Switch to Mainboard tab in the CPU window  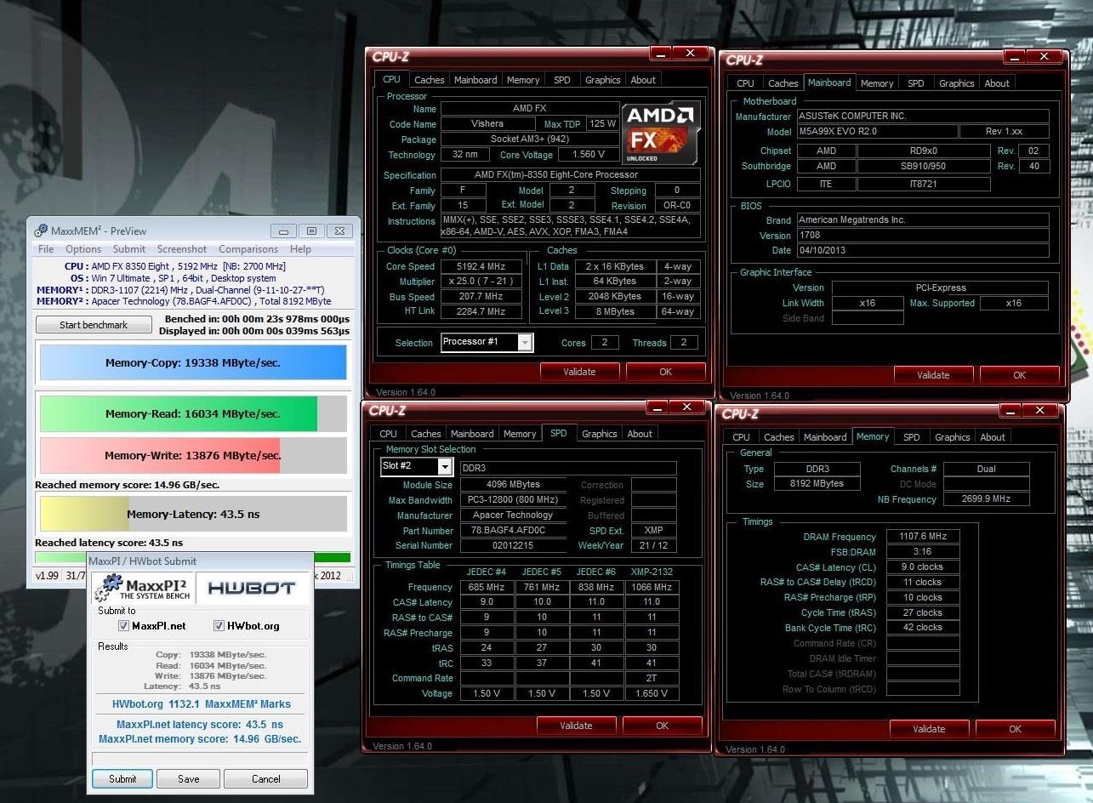coord(475,80)
